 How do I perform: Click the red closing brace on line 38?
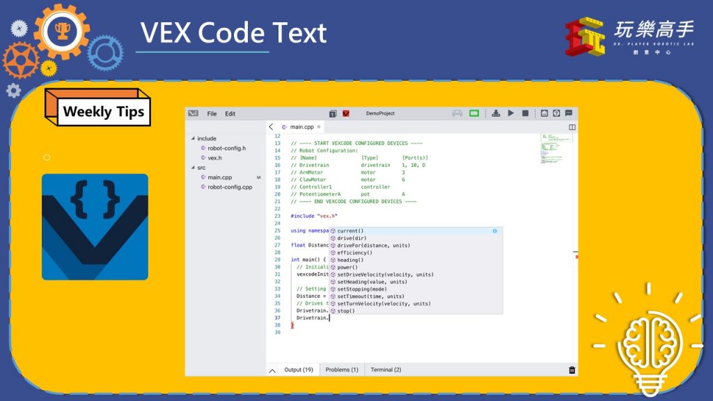292,325
